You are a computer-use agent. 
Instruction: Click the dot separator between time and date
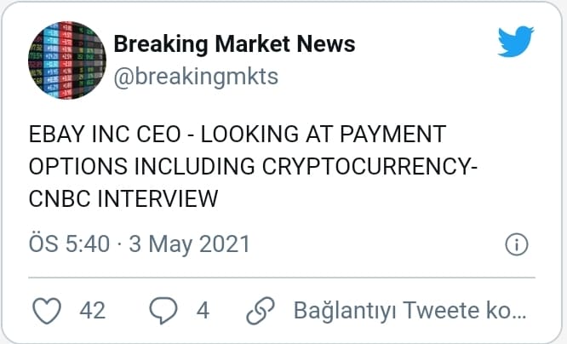coord(120,245)
